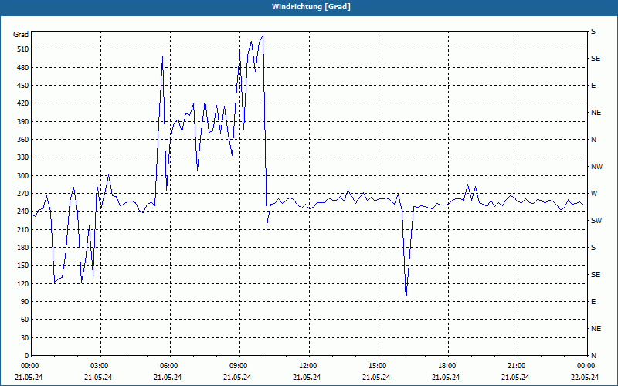Click the 30 value on left axis

[x=24, y=337]
